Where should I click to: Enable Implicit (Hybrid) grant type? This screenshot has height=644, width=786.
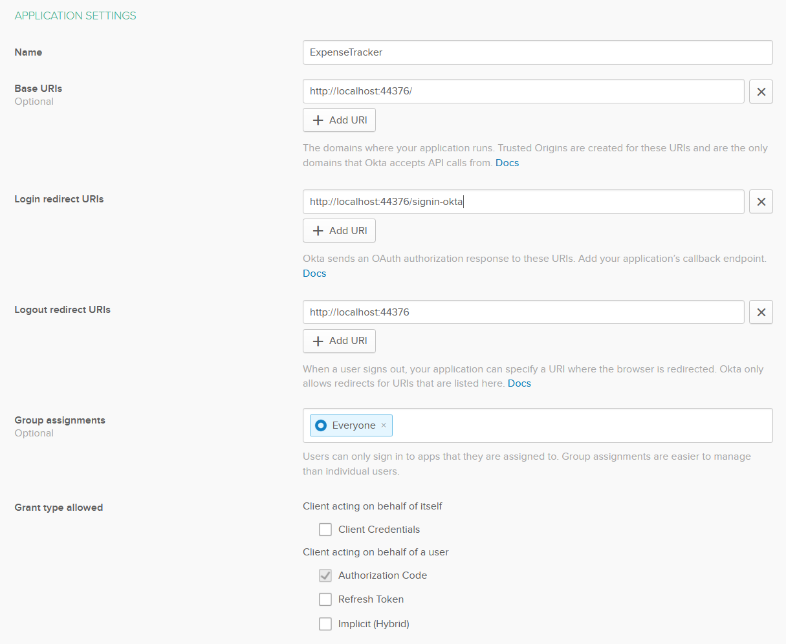pos(325,624)
